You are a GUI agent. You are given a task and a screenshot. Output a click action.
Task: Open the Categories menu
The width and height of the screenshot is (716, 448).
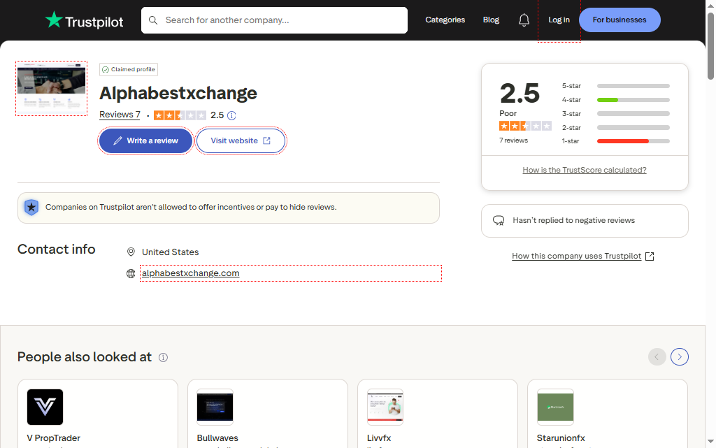click(x=445, y=20)
